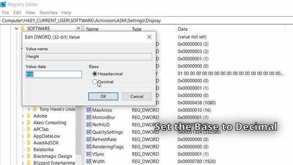Select the VSync value name
This screenshot has width=293, height=165.
[x=98, y=154]
